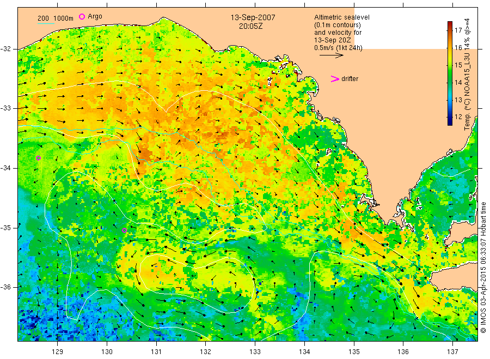Select the Argo float marker near longitude 130.3
This screenshot has height=359, width=490.
[x=124, y=231]
